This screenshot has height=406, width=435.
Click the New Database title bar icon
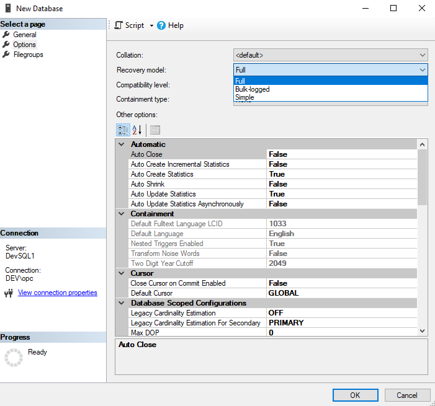(x=8, y=8)
